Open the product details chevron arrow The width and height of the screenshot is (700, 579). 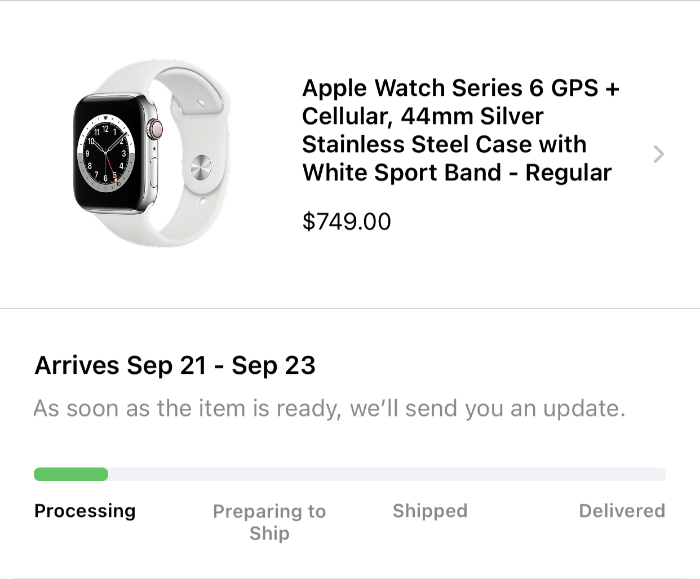pyautogui.click(x=658, y=154)
